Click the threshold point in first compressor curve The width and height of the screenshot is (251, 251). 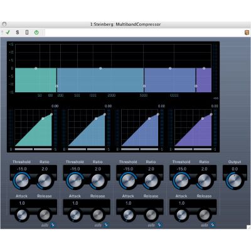(x=43, y=119)
